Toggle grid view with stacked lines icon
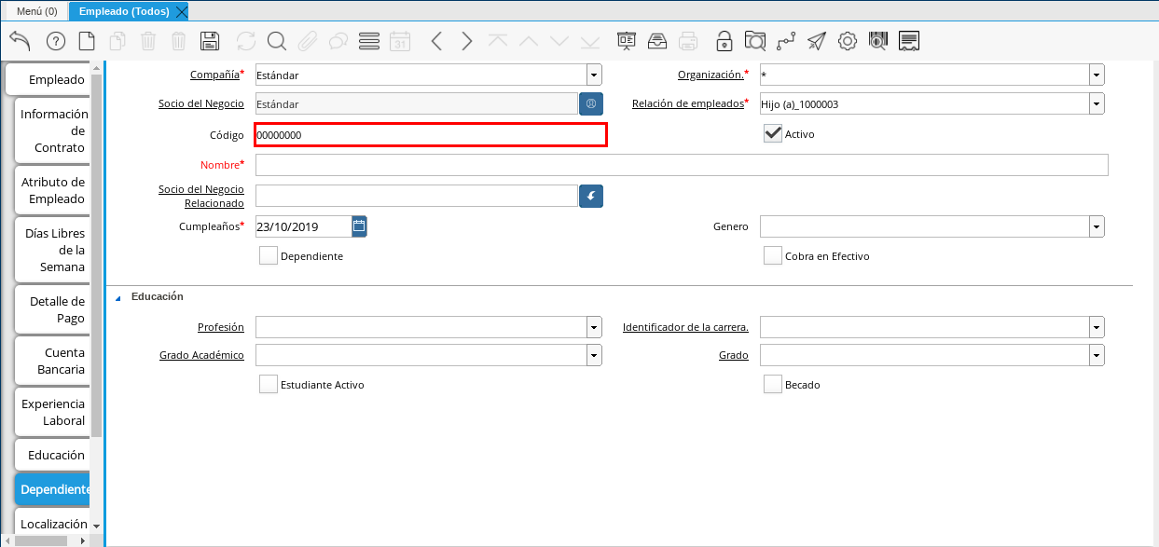 (x=368, y=41)
